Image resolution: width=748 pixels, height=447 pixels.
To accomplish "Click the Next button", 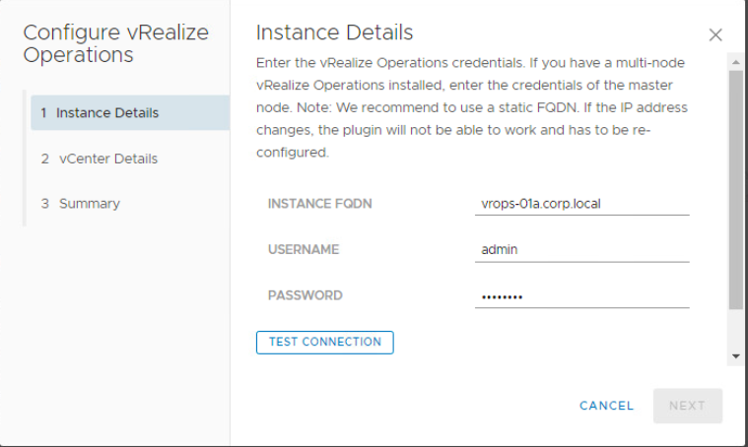I will click(687, 406).
